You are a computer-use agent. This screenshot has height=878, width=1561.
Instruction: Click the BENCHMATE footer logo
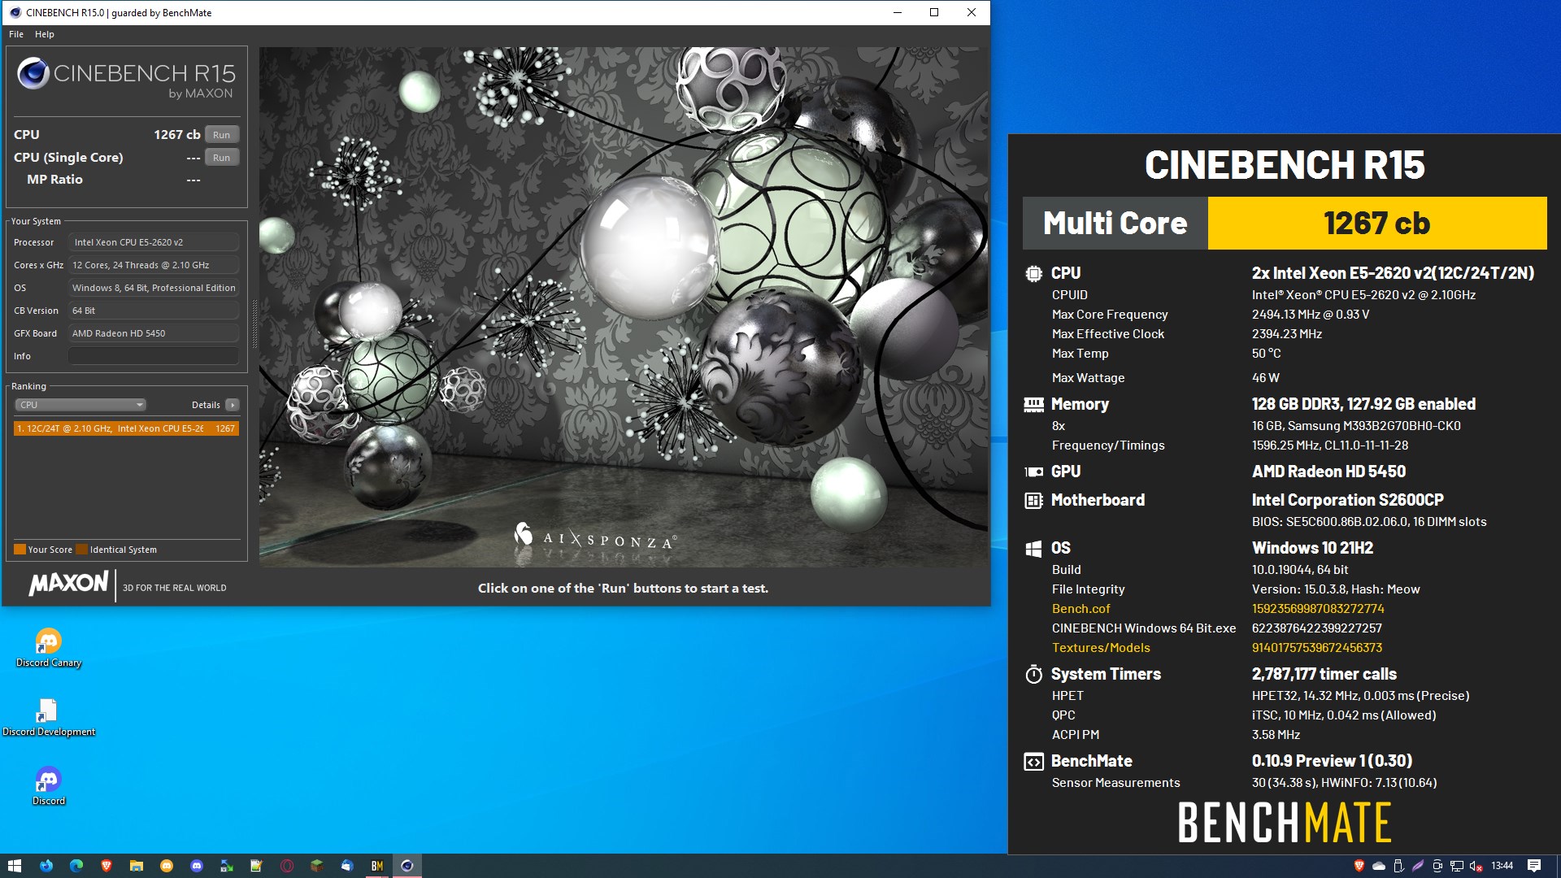point(1285,822)
